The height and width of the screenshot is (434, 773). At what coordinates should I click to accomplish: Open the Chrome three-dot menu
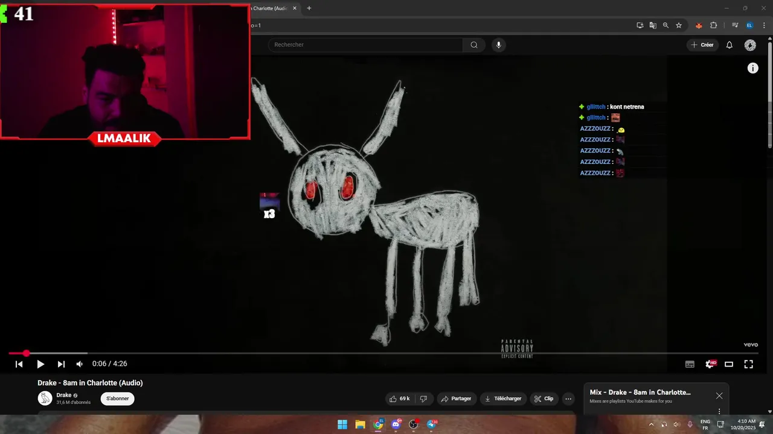[764, 25]
